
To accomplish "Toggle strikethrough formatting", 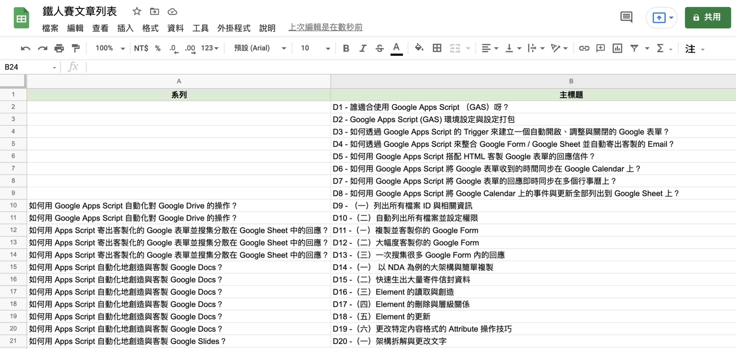I will coord(379,48).
